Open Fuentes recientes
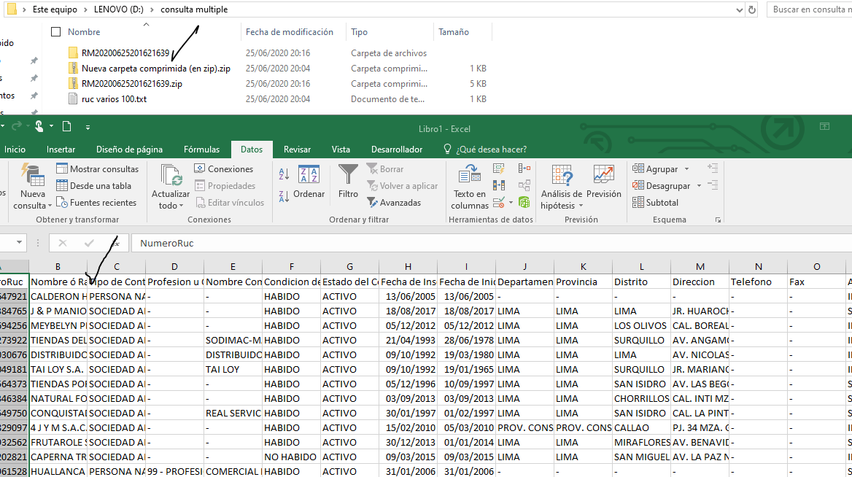This screenshot has height=477, width=852. coord(96,203)
